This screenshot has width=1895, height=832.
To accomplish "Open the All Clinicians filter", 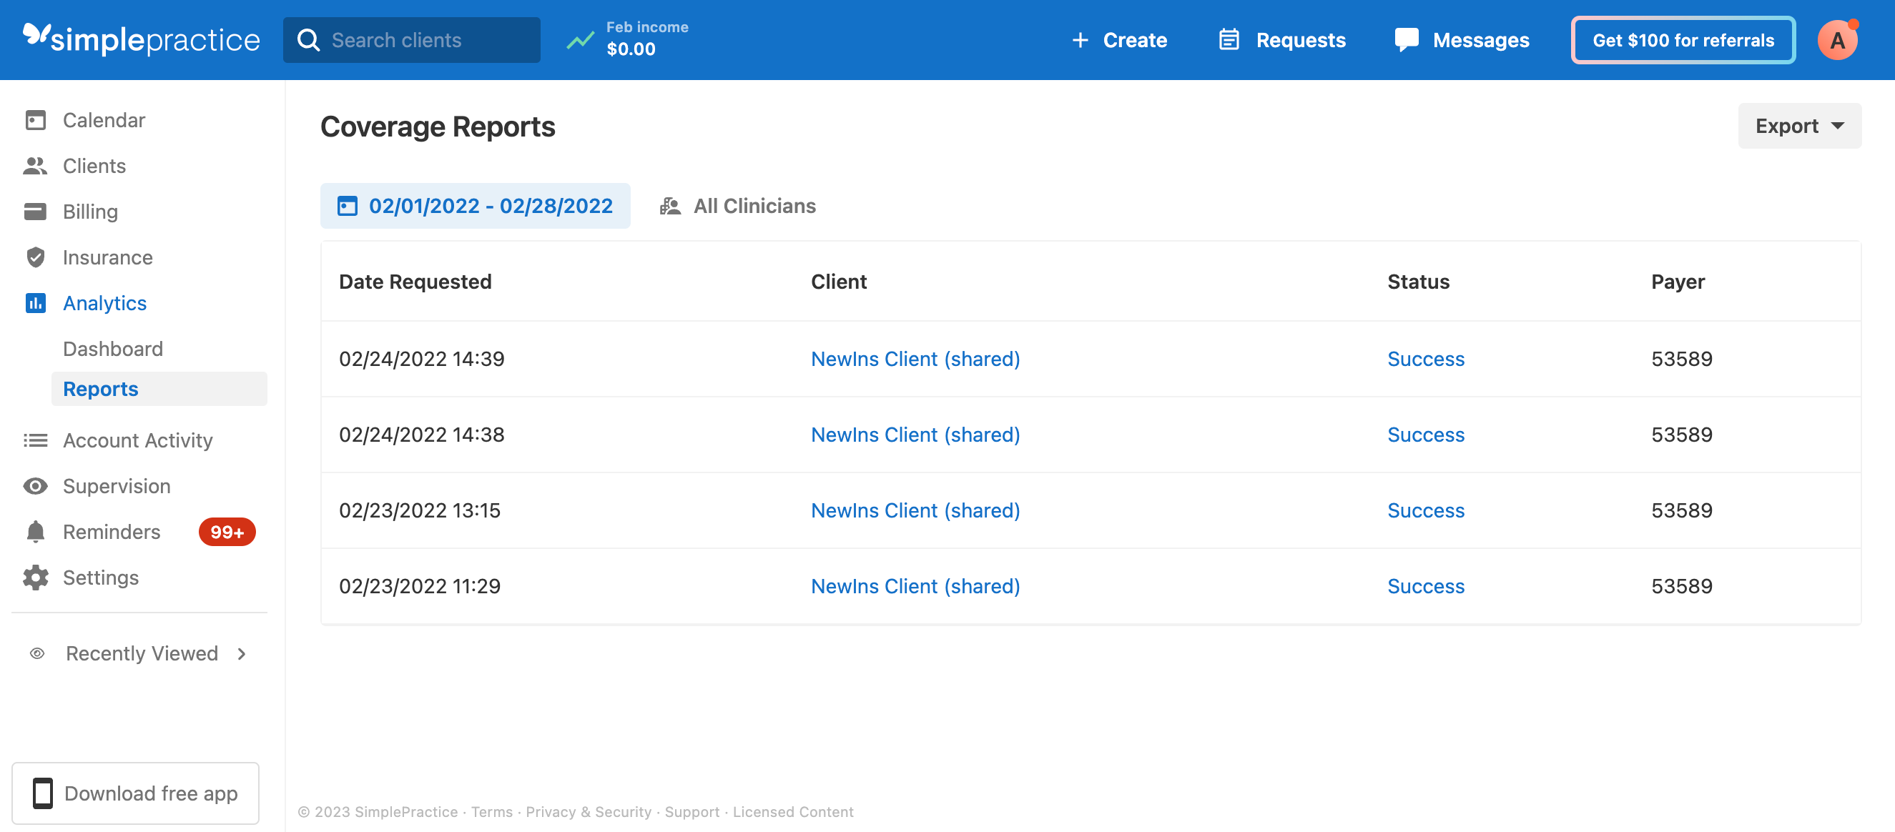I will click(x=738, y=206).
